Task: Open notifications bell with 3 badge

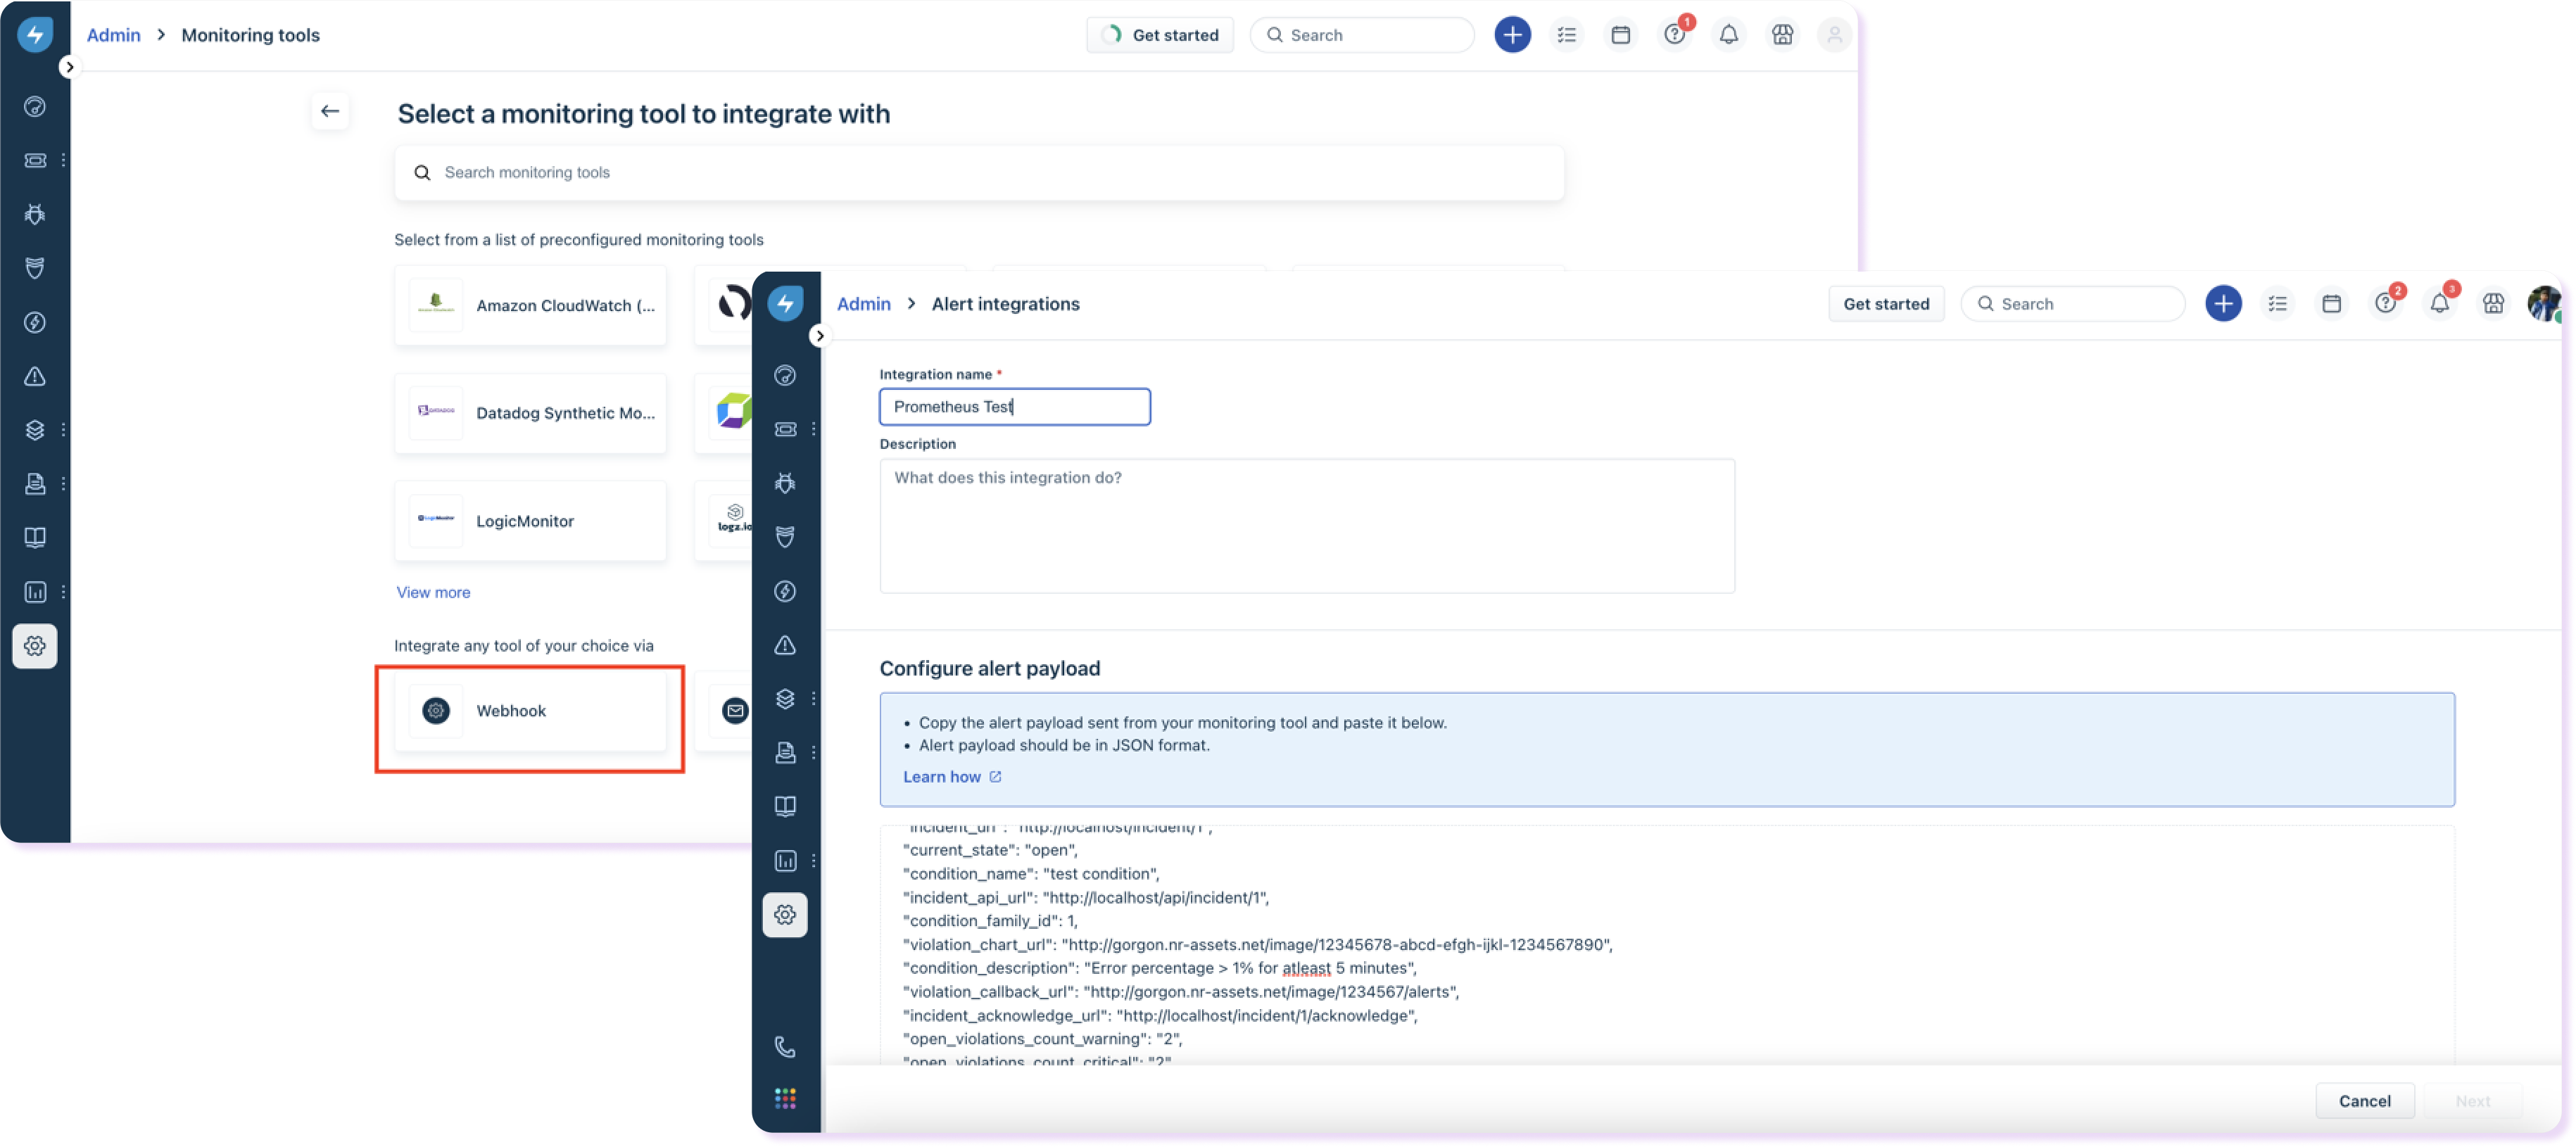Action: (x=2439, y=304)
